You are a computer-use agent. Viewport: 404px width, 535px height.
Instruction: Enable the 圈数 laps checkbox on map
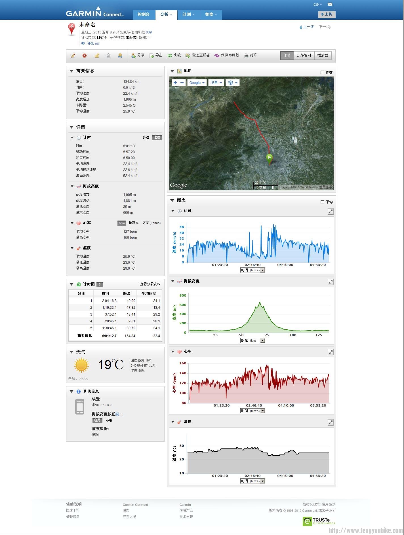coord(322,72)
